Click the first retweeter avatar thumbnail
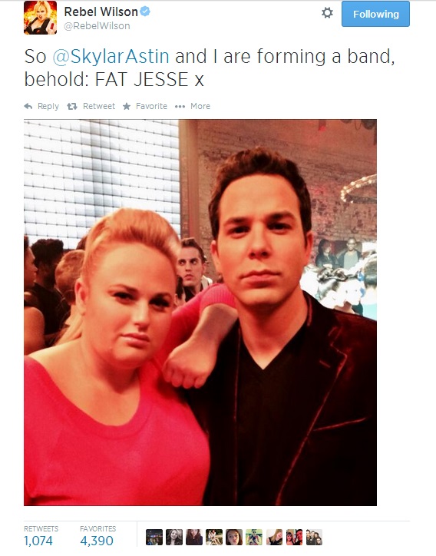Viewport: 436px width, 556px height. pyautogui.click(x=154, y=537)
